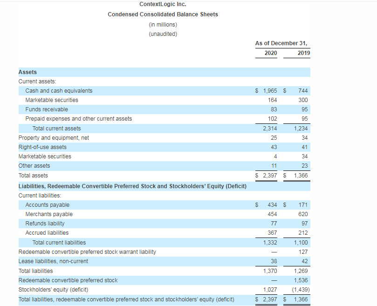Click the 1,965 cash value for 2020
The image size is (377, 306).
[x=270, y=91]
